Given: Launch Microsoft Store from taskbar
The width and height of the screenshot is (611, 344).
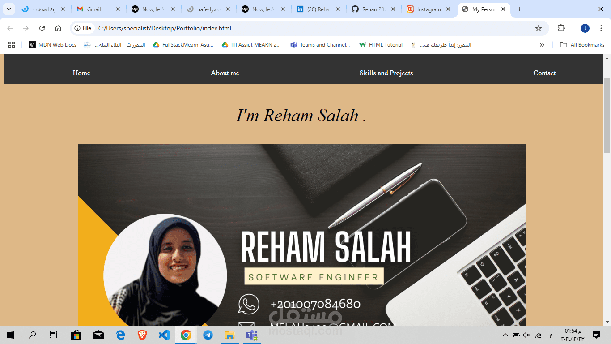Looking at the screenshot, I should [x=76, y=335].
